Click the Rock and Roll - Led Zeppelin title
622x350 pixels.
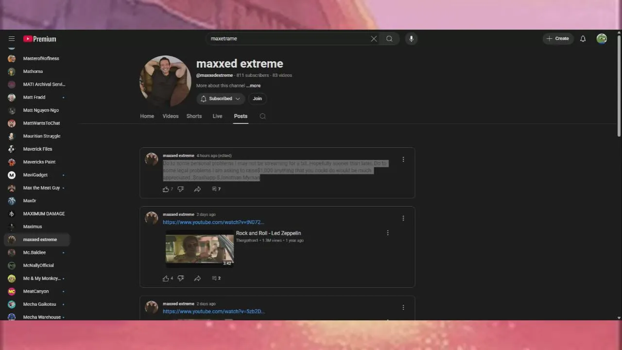(x=268, y=233)
